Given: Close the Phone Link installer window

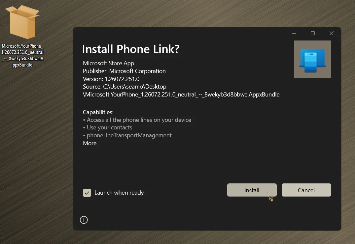Looking at the screenshot, I should pyautogui.click(x=332, y=33).
